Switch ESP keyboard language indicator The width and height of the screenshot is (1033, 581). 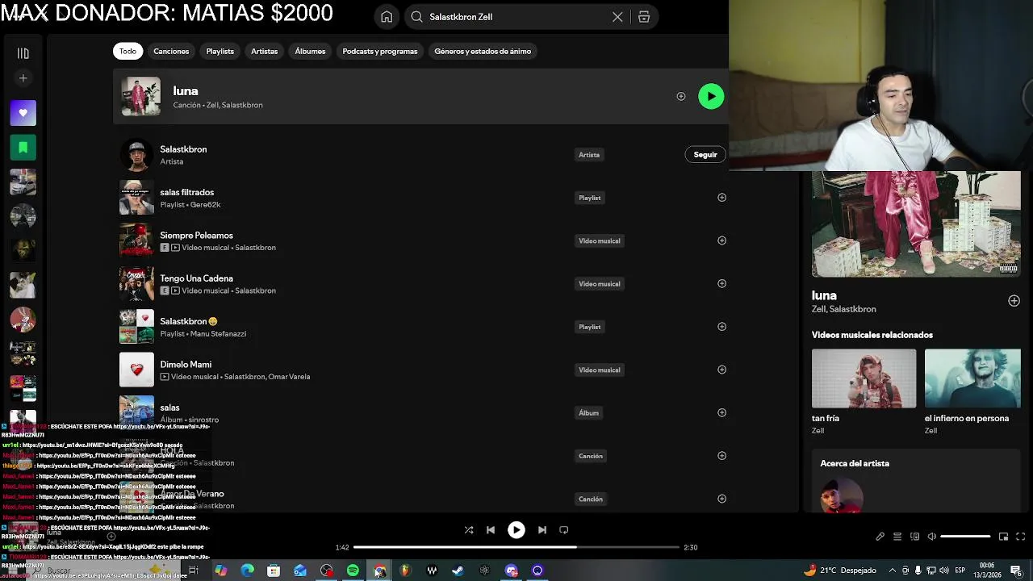[x=960, y=571]
